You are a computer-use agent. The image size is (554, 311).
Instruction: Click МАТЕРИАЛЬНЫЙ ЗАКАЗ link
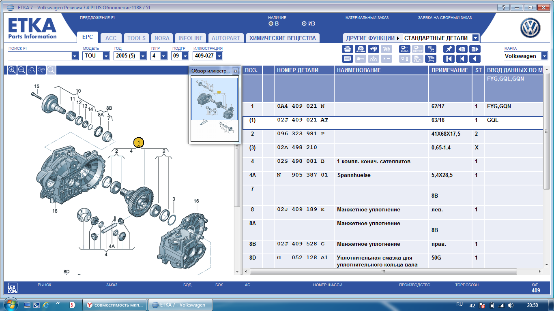(x=367, y=18)
